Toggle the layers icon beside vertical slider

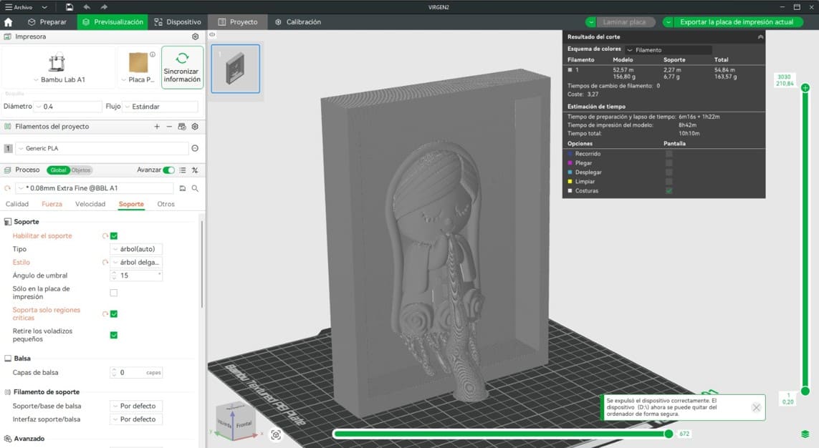tap(805, 434)
